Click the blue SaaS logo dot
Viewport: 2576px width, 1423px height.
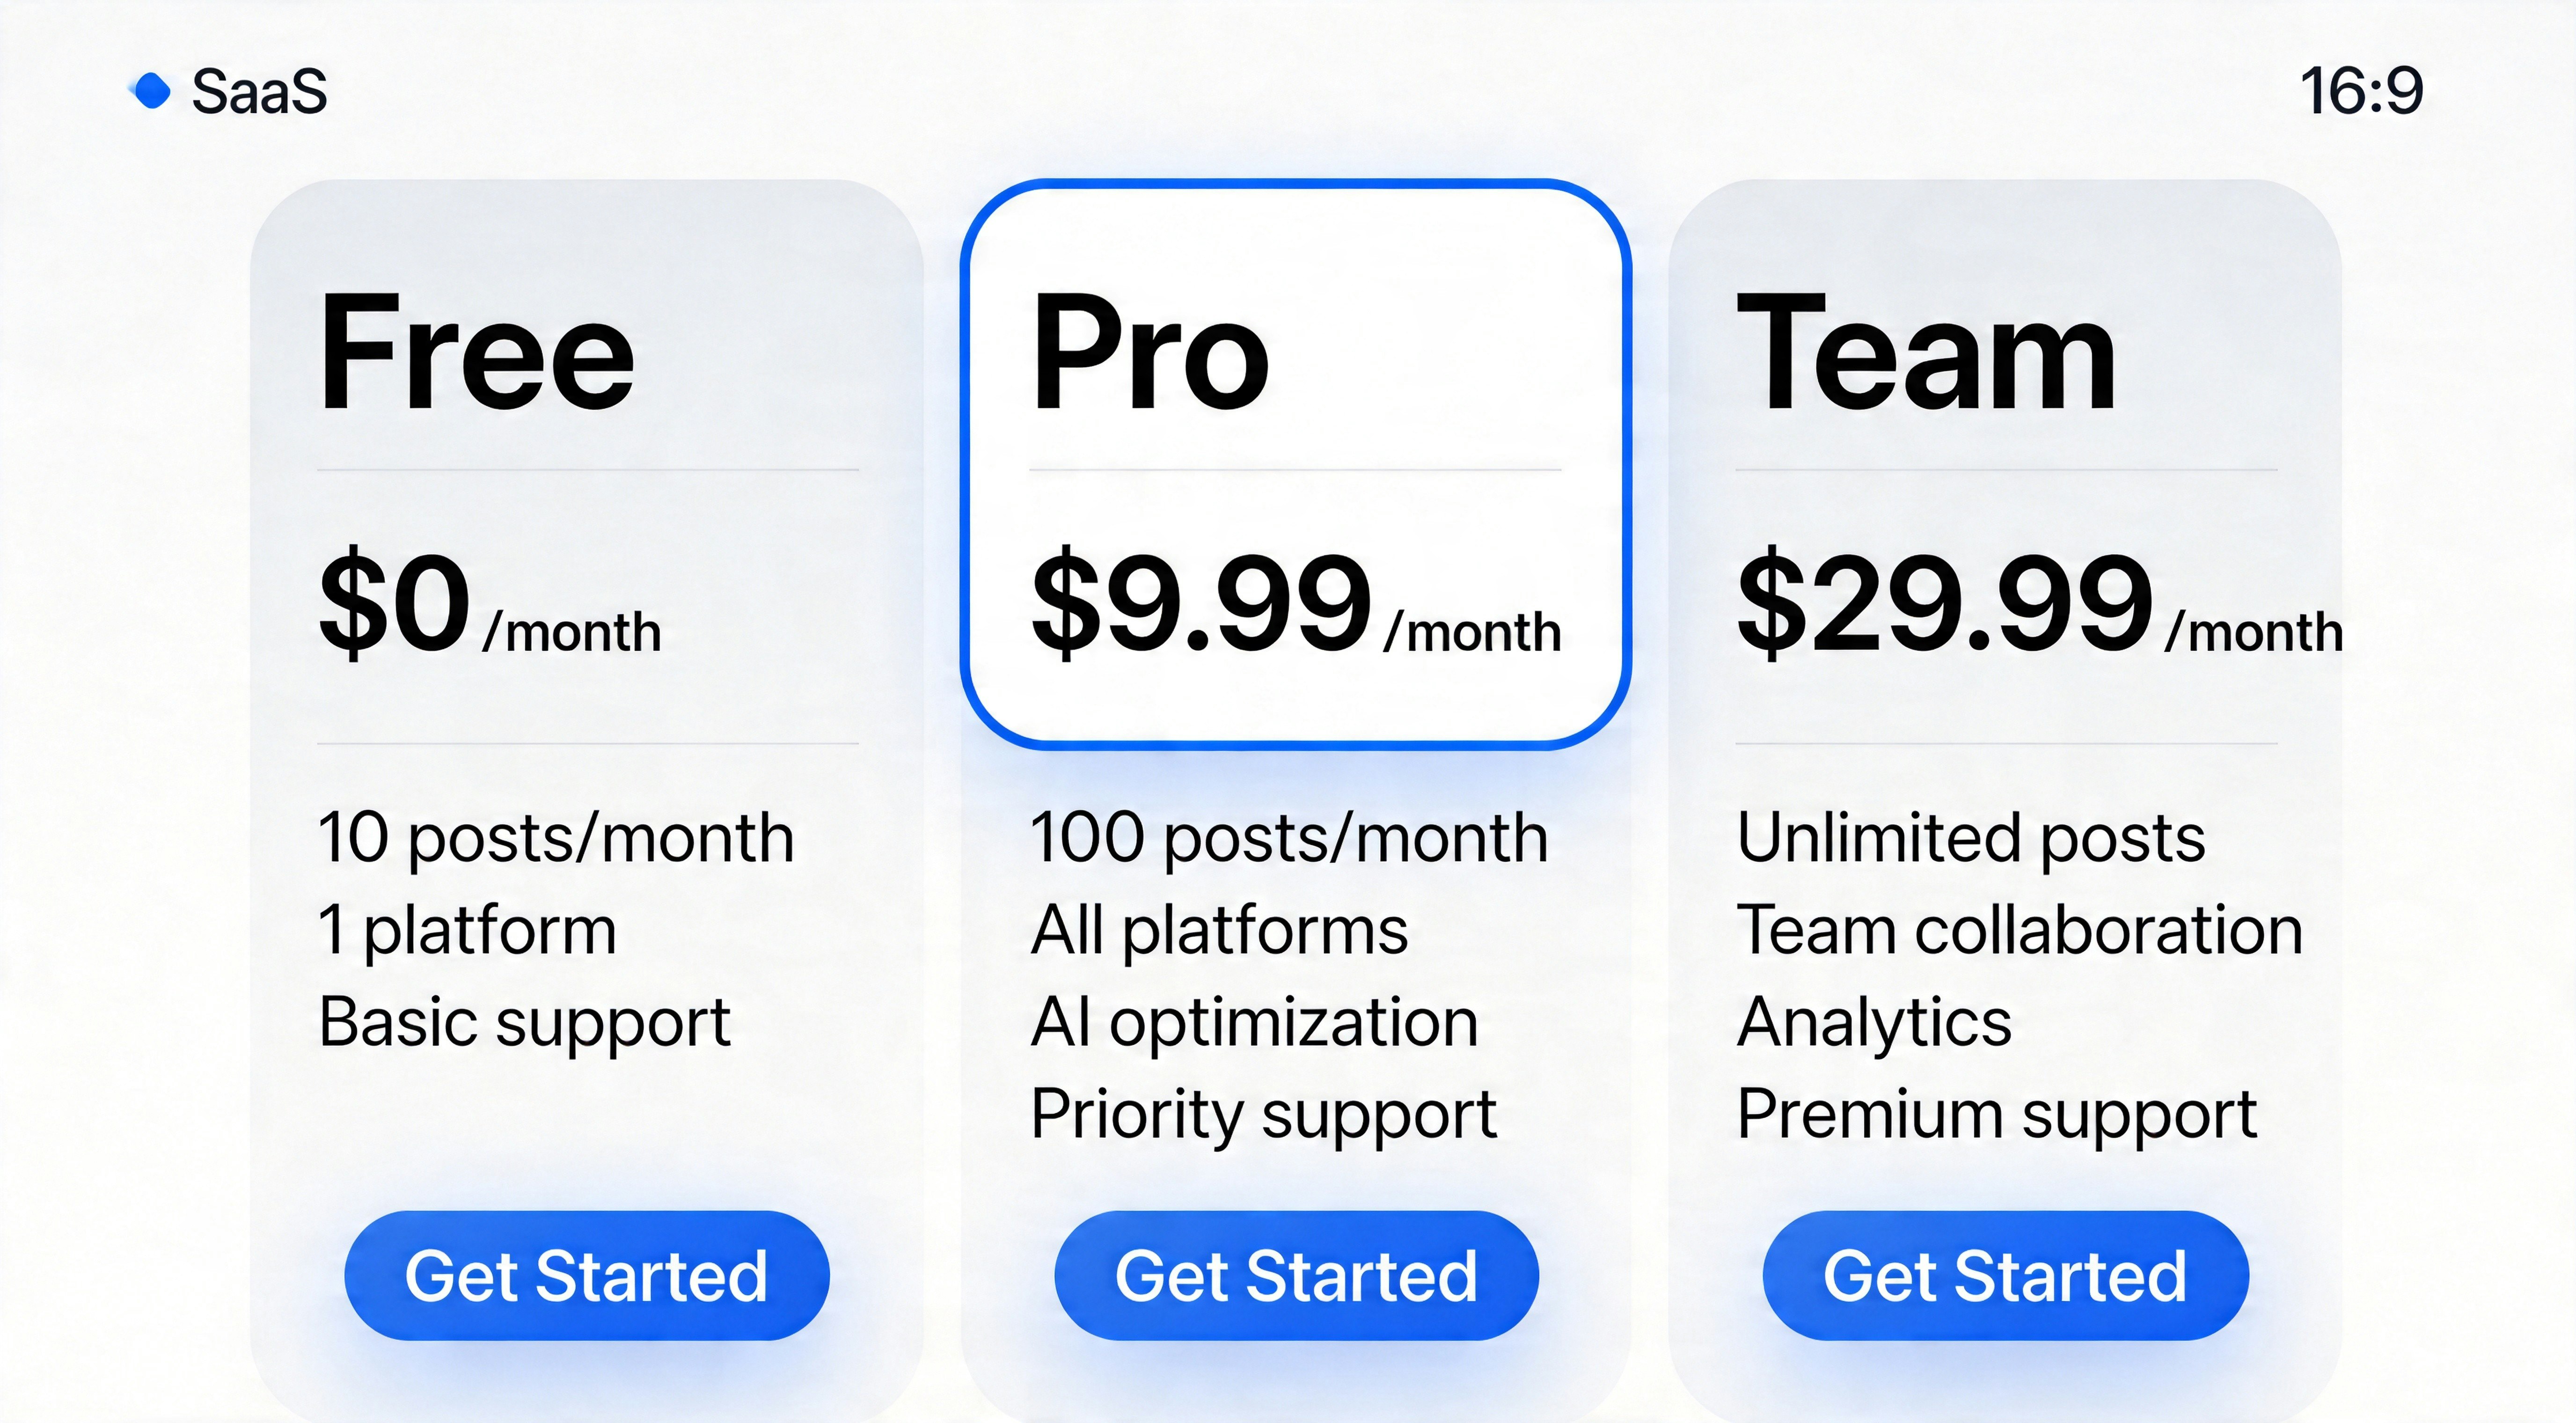click(x=152, y=91)
